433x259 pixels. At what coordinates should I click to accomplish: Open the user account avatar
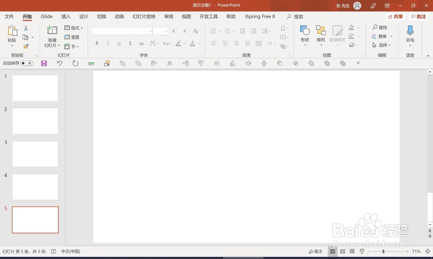pyautogui.click(x=357, y=6)
